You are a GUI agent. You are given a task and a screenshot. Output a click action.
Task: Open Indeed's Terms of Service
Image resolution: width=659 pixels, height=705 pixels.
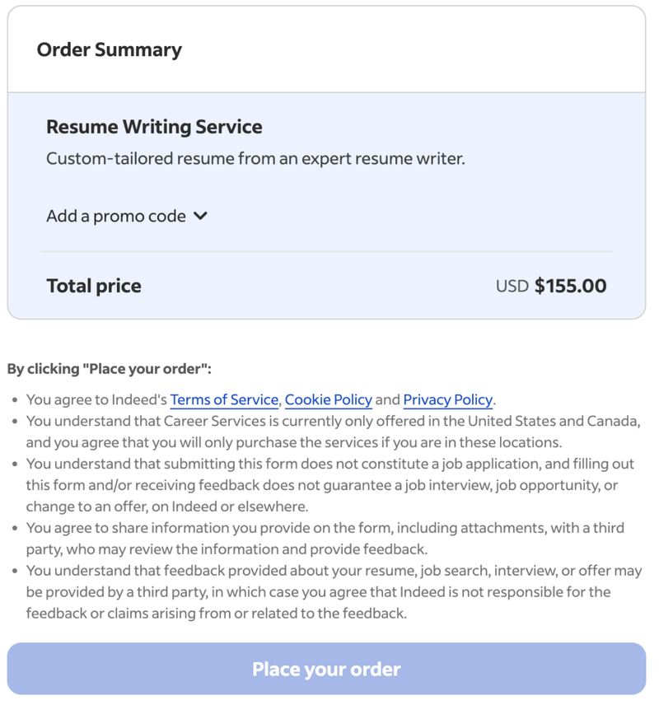point(223,399)
